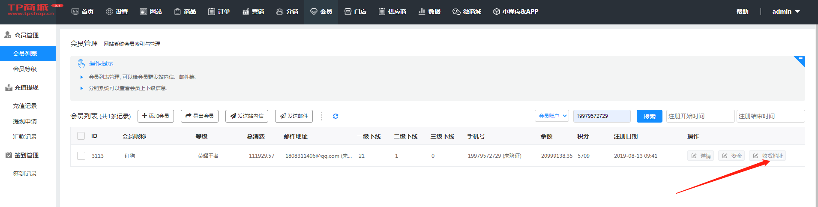Click the blue 搜索 button
Image resolution: width=818 pixels, height=207 pixels.
649,116
